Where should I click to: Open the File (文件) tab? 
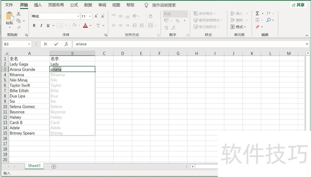[9, 5]
